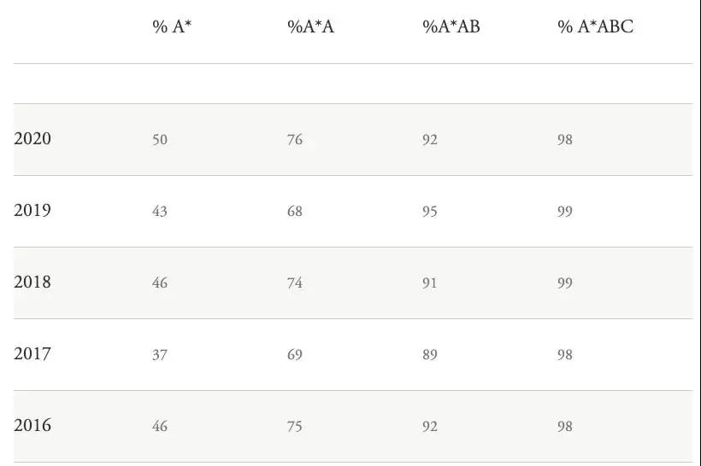The width and height of the screenshot is (701, 466).
Task: Click the value 43 in the 2019 row
Action: tap(160, 211)
